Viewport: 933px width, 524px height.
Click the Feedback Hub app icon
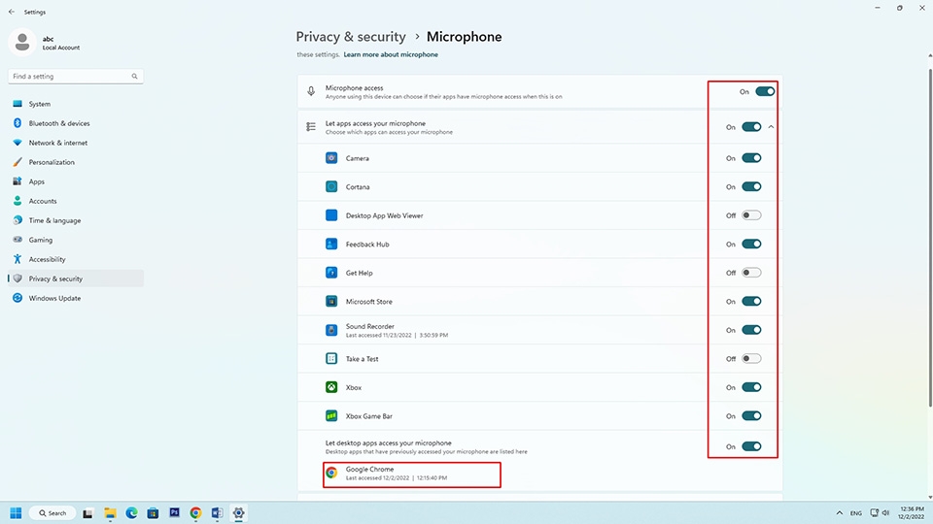coord(331,244)
